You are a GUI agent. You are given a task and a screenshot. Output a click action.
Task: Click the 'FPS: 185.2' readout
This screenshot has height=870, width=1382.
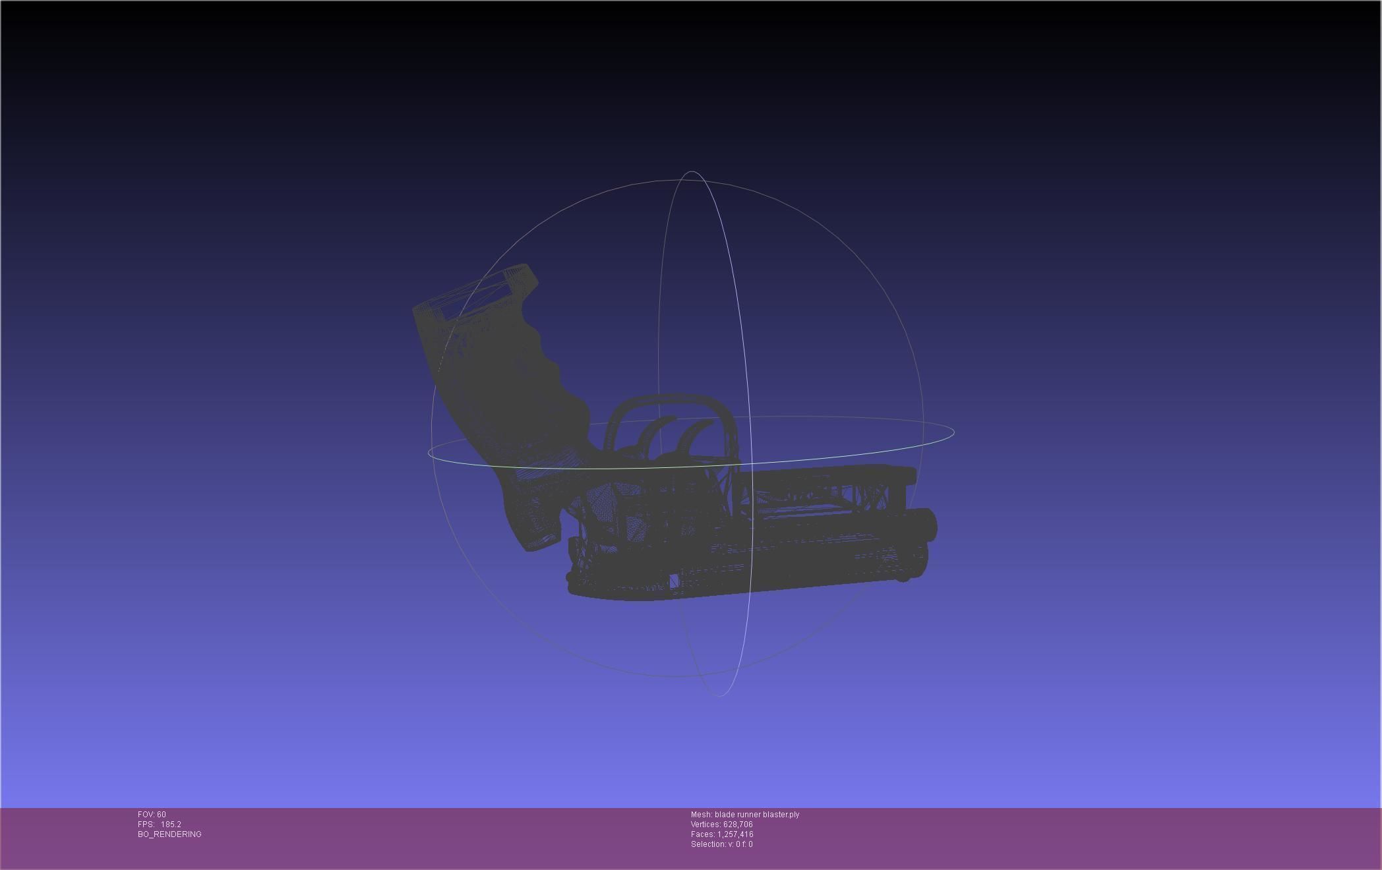160,825
